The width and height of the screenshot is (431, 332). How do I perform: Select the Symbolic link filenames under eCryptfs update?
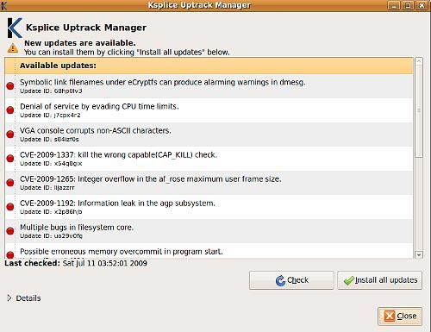pos(209,86)
